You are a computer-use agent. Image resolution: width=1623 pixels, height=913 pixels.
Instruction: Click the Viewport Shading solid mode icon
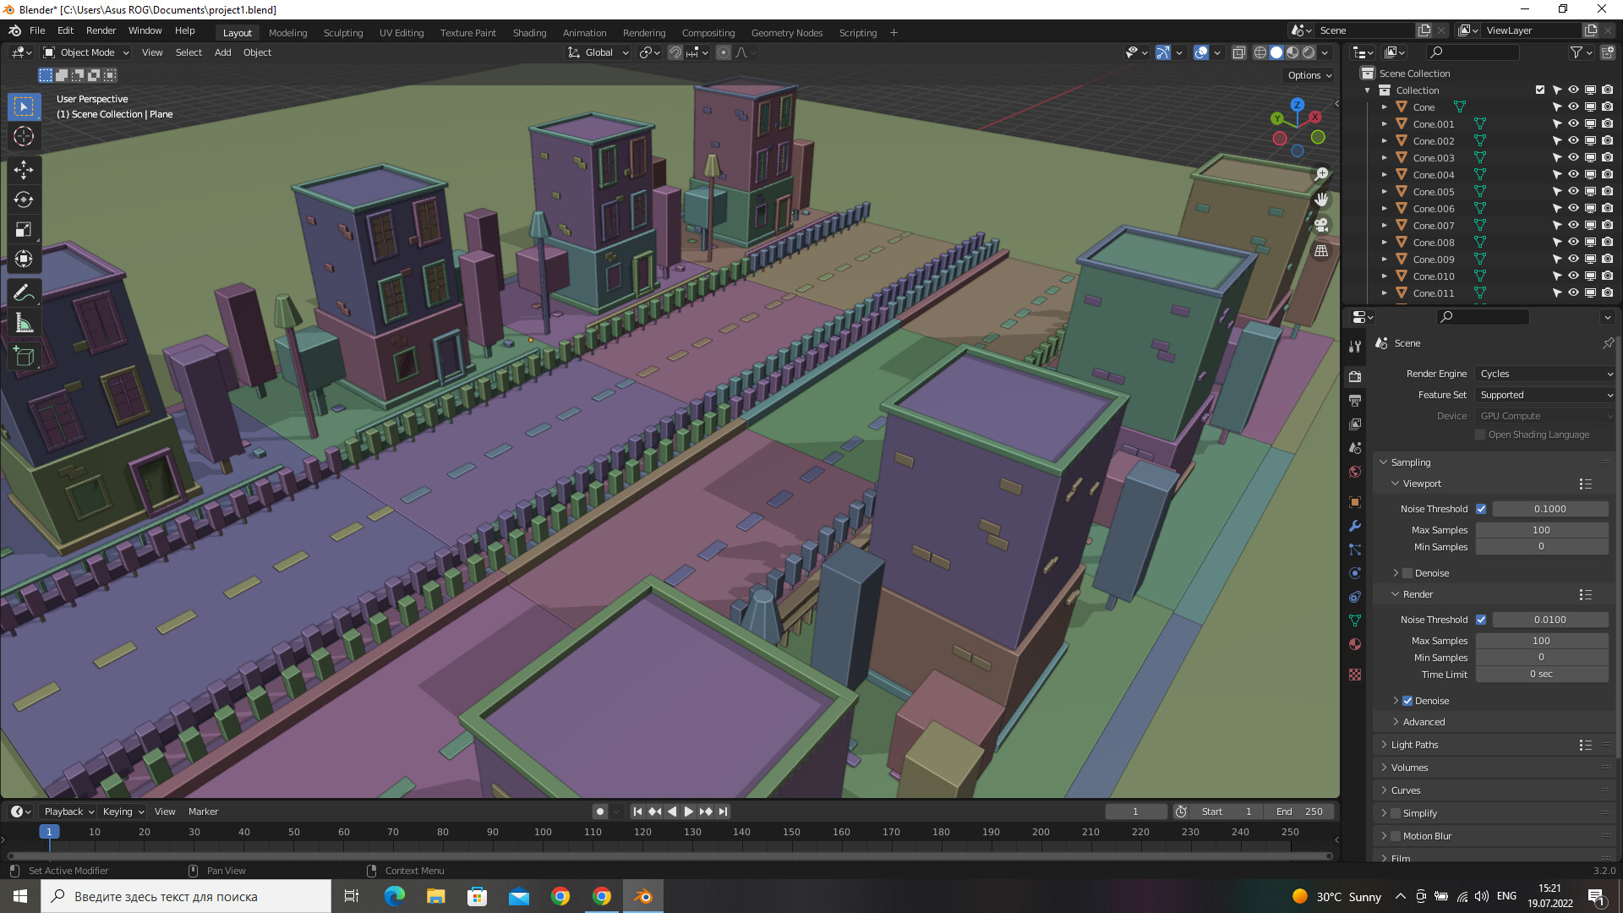[1276, 52]
